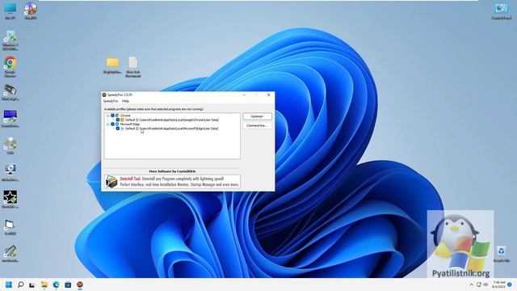This screenshot has width=517, height=291.
Task: Open the notification badge in the tray
Action: [x=510, y=285]
